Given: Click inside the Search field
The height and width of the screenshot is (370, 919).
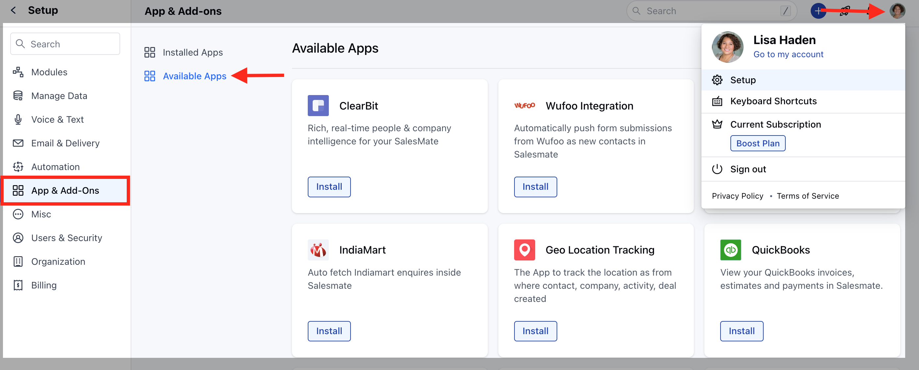Looking at the screenshot, I should coord(710,11).
